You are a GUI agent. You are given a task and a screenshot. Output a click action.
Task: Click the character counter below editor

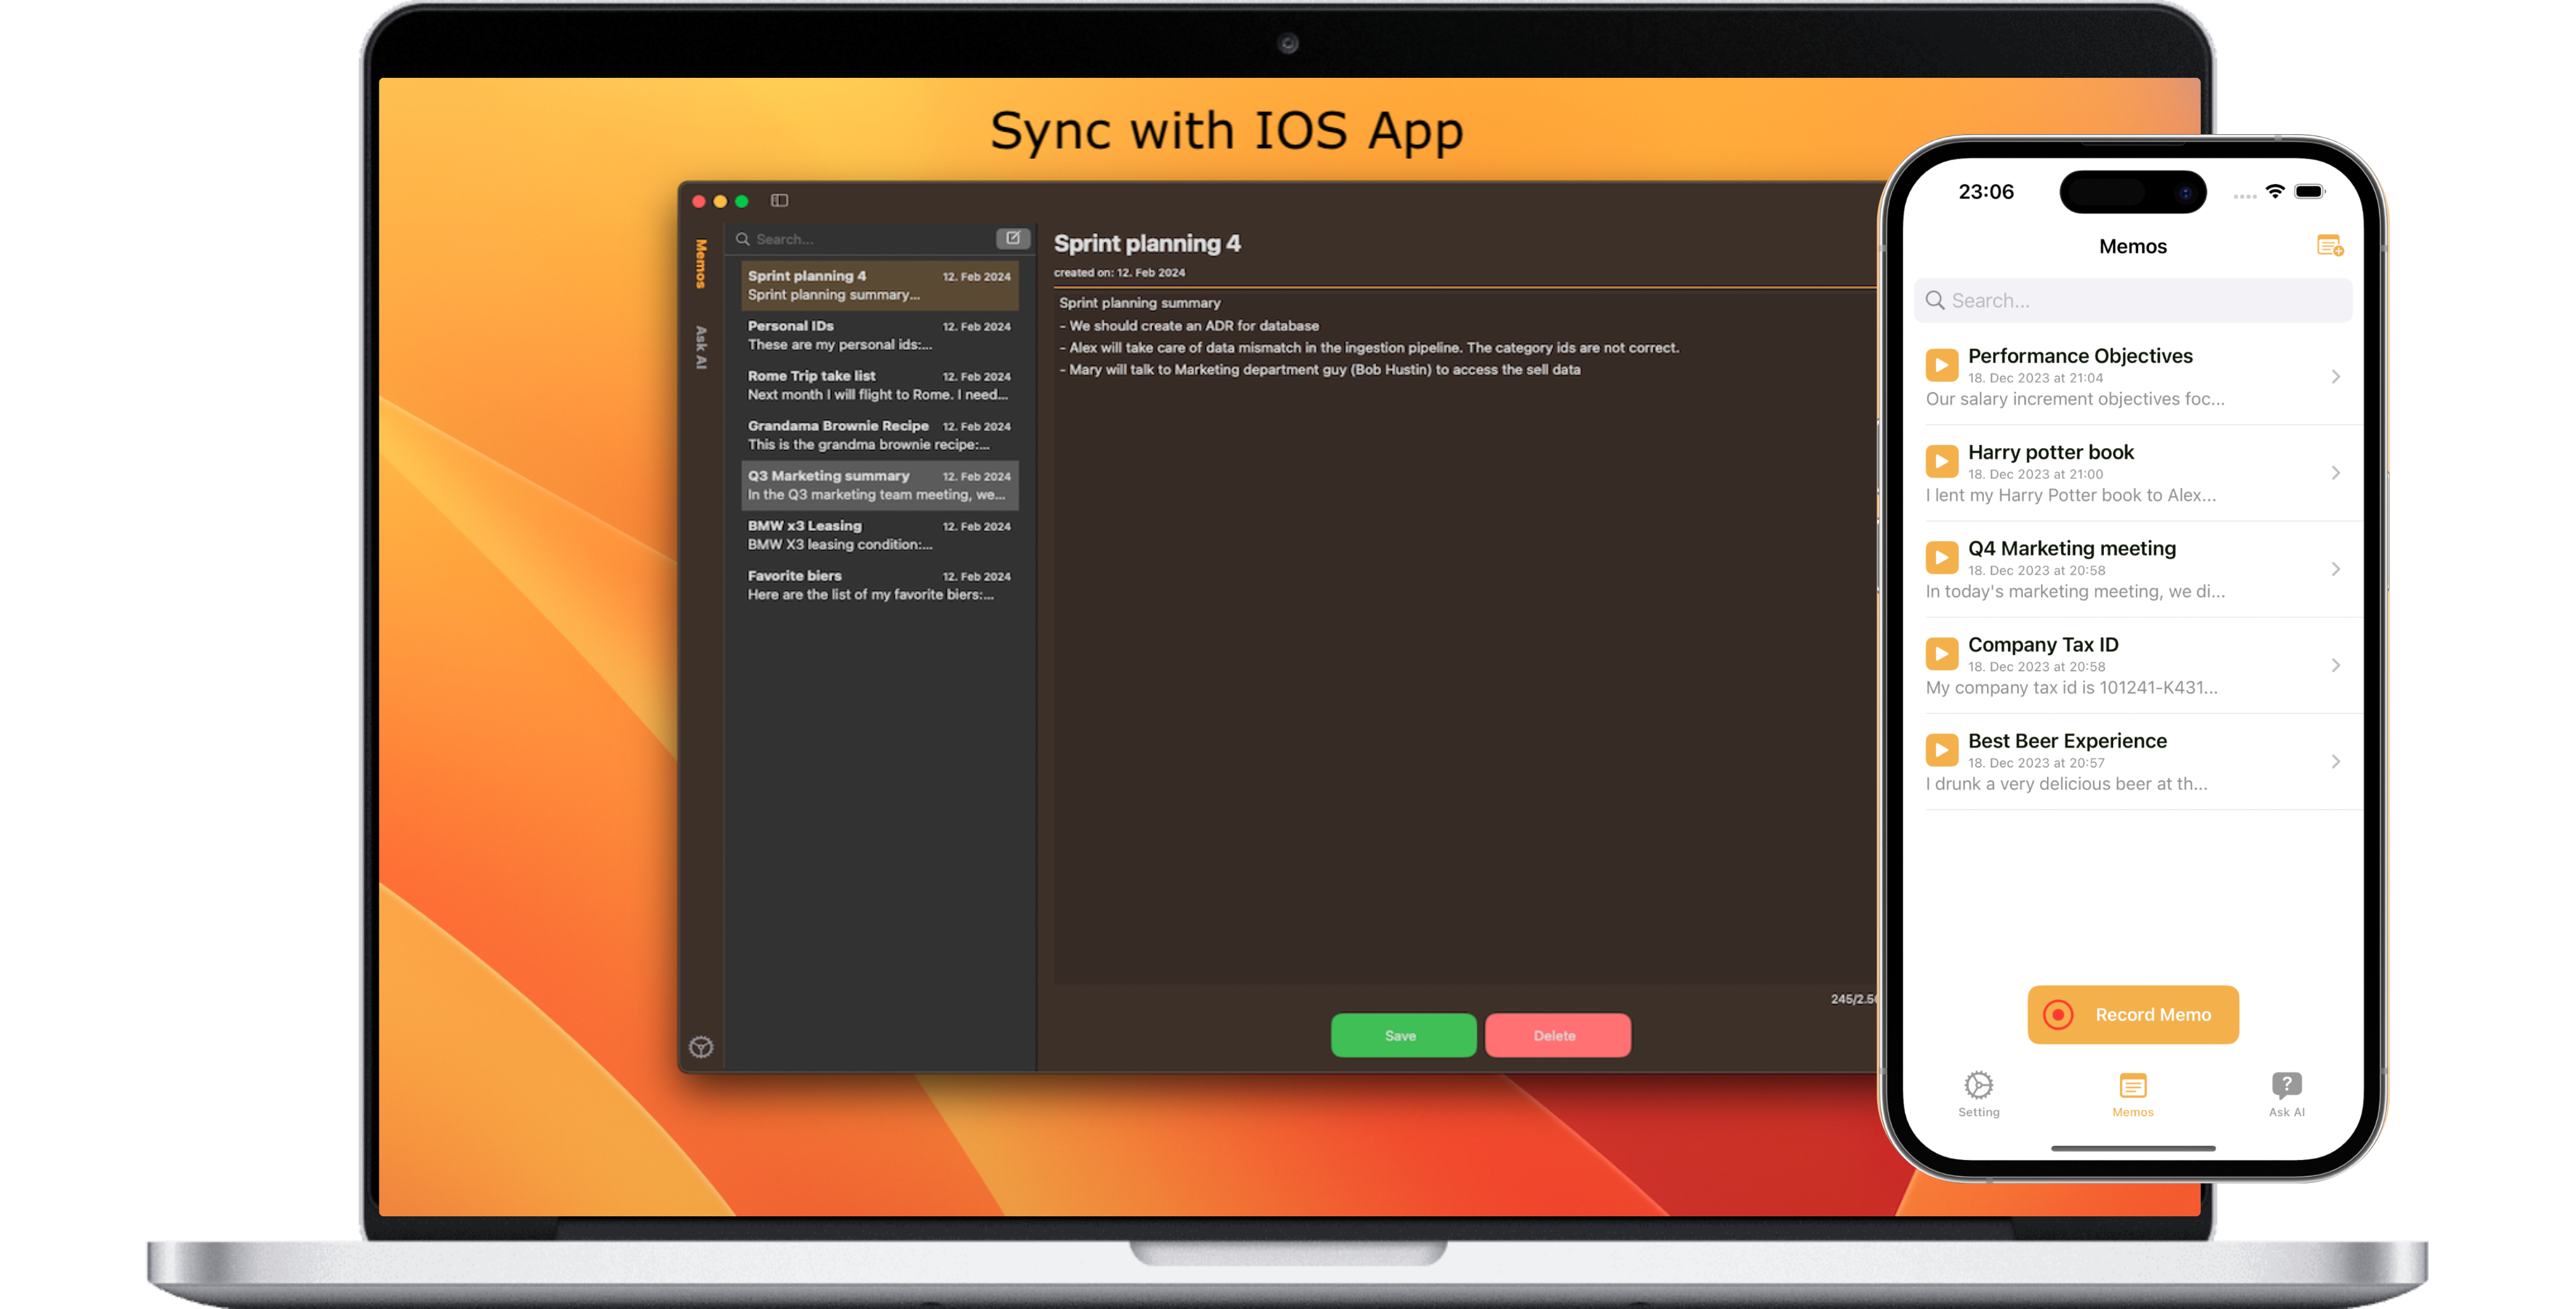click(x=1853, y=999)
